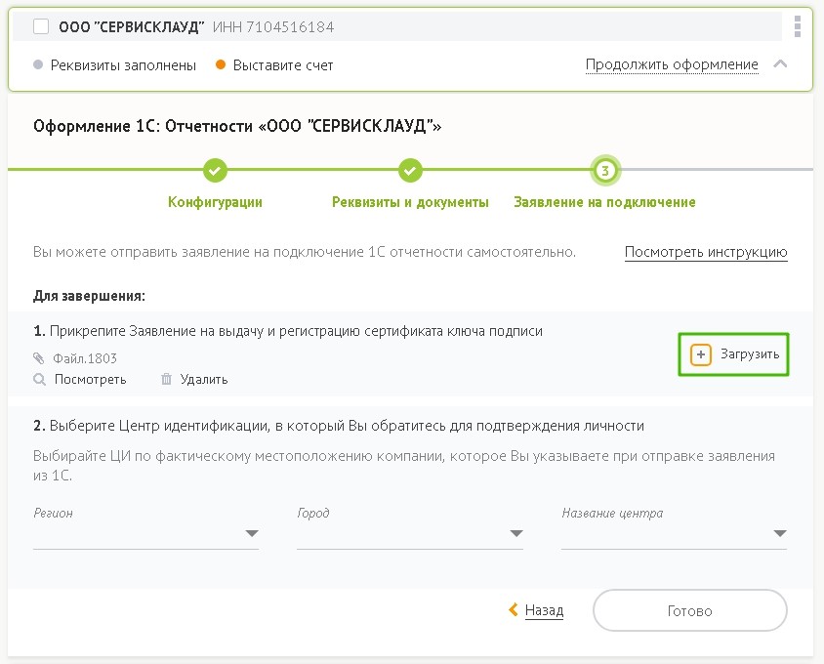
Task: Click the magnifier icon beside Посмотреть
Action: tap(39, 379)
